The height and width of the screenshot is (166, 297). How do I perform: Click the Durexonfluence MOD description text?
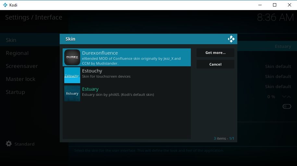(x=131, y=61)
